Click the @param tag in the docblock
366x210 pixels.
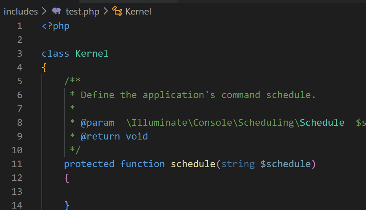tap(98, 122)
